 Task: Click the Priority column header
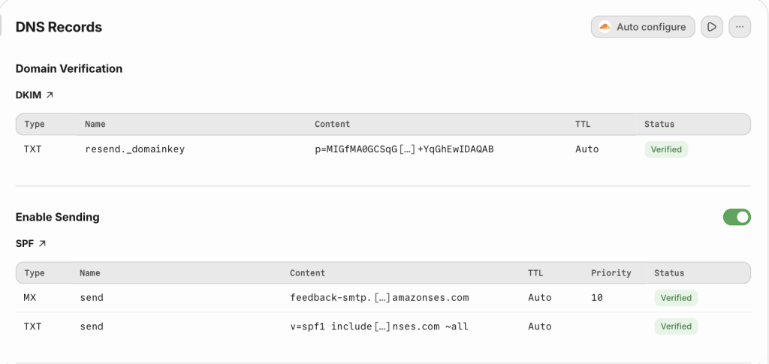tap(611, 273)
